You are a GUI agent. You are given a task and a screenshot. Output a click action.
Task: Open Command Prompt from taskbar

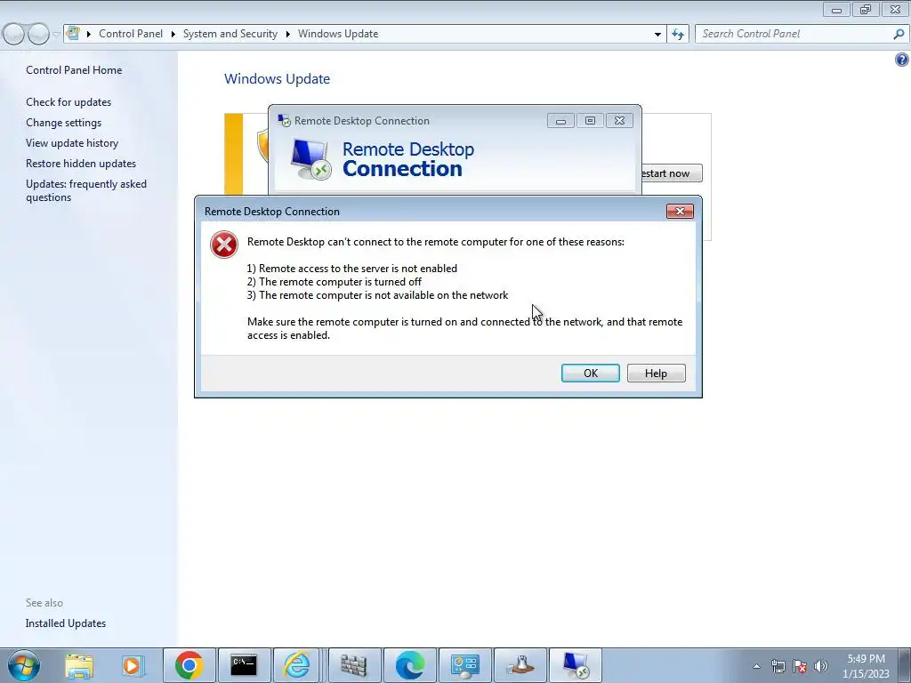[x=244, y=665]
